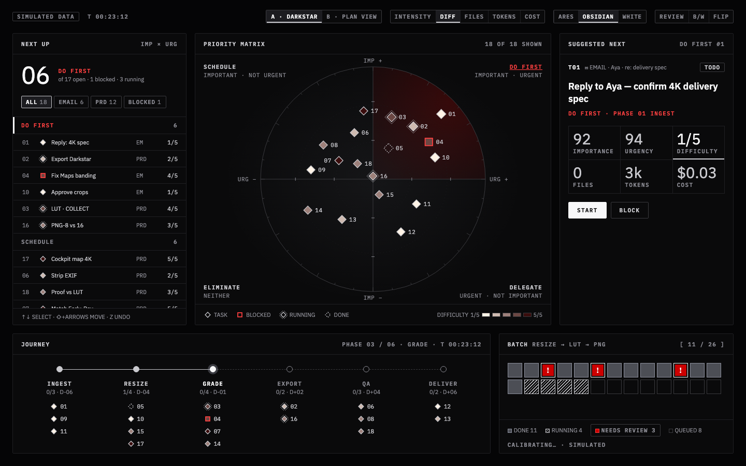This screenshot has width=746, height=466.
Task: Click the first red needs-review batch tile
Action: coord(548,370)
